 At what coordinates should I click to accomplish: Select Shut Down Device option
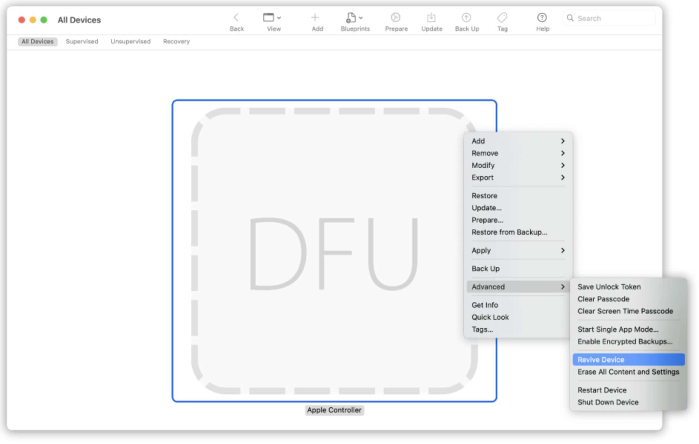click(x=608, y=402)
